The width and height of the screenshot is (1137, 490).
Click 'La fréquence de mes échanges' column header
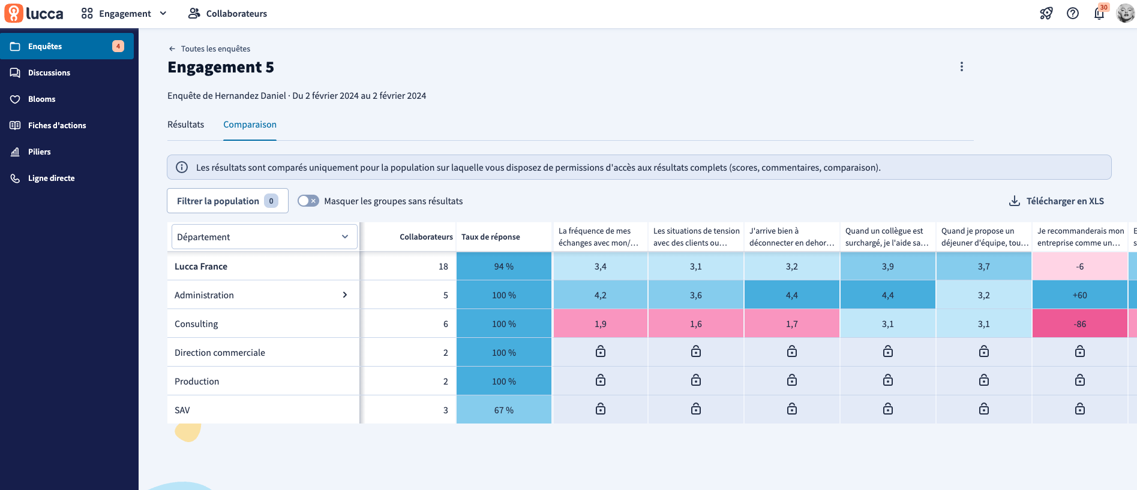pyautogui.click(x=600, y=237)
